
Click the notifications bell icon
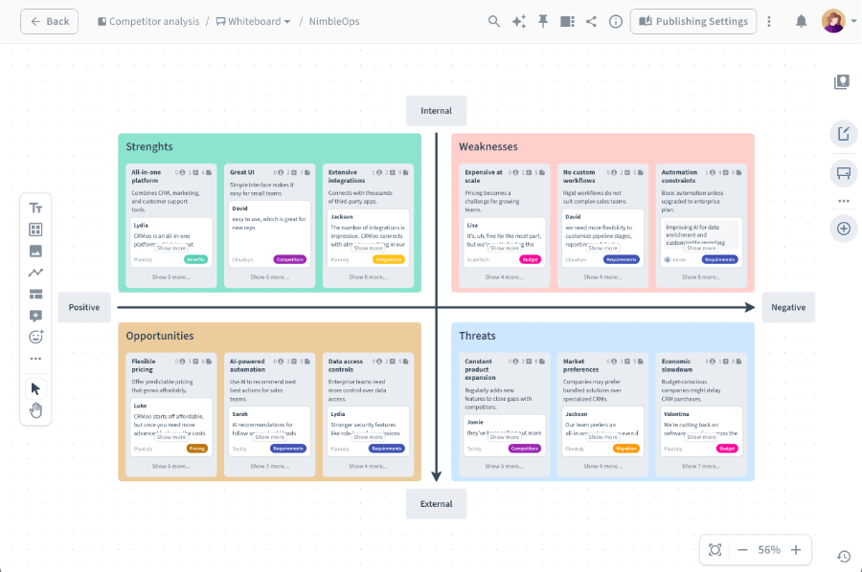801,21
